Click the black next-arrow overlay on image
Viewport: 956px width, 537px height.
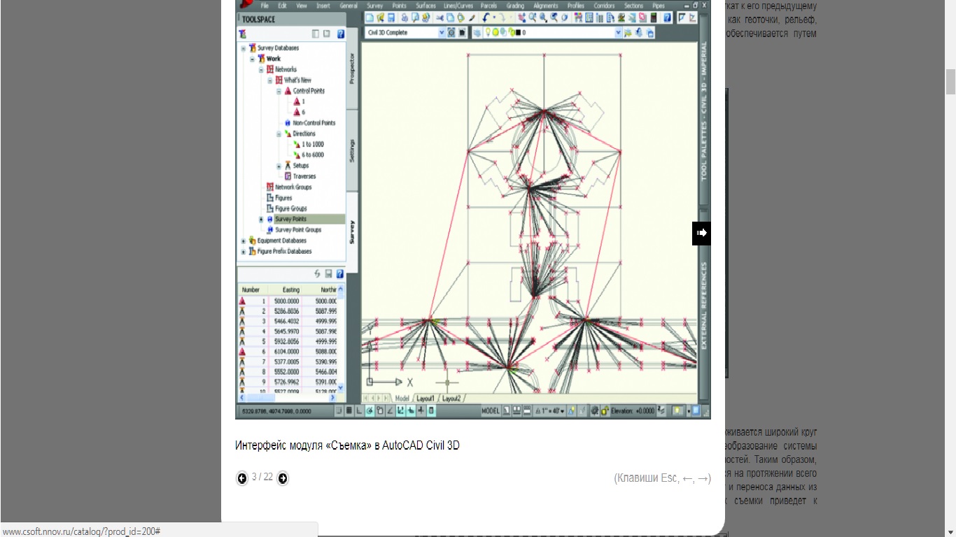click(701, 233)
